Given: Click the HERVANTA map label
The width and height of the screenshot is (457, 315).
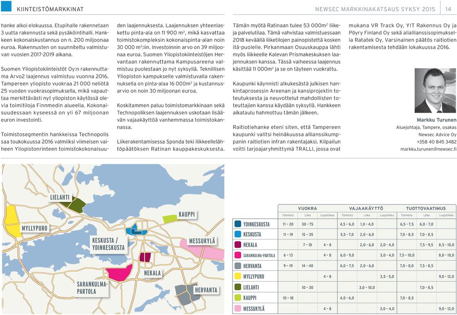Looking at the screenshot, I should click(206, 290).
